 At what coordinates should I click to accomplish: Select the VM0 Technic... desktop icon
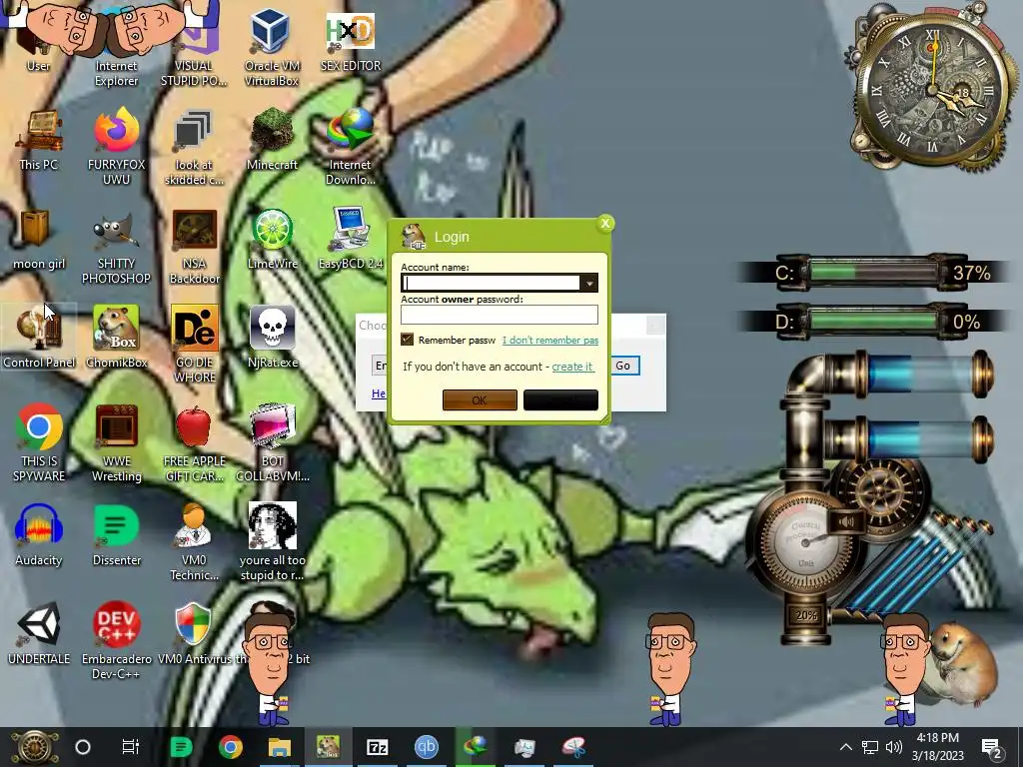195,542
